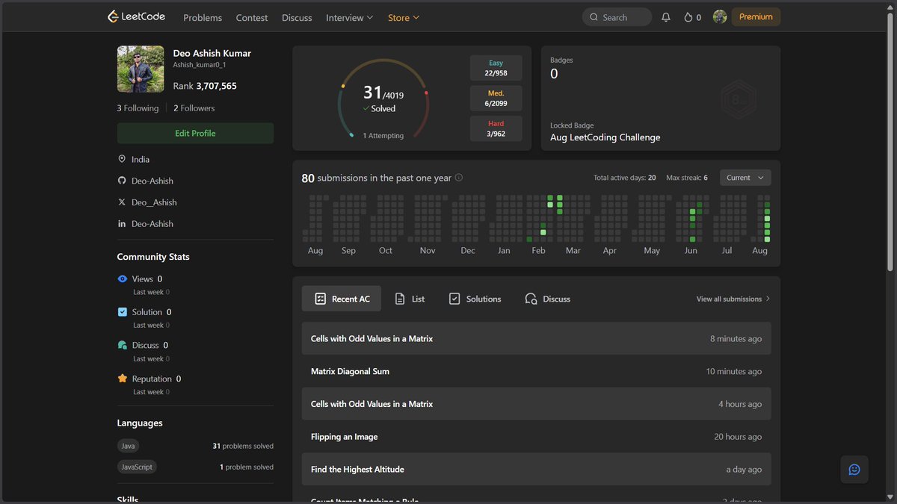The width and height of the screenshot is (897, 504).
Task: Open the Problems page
Action: 203,17
